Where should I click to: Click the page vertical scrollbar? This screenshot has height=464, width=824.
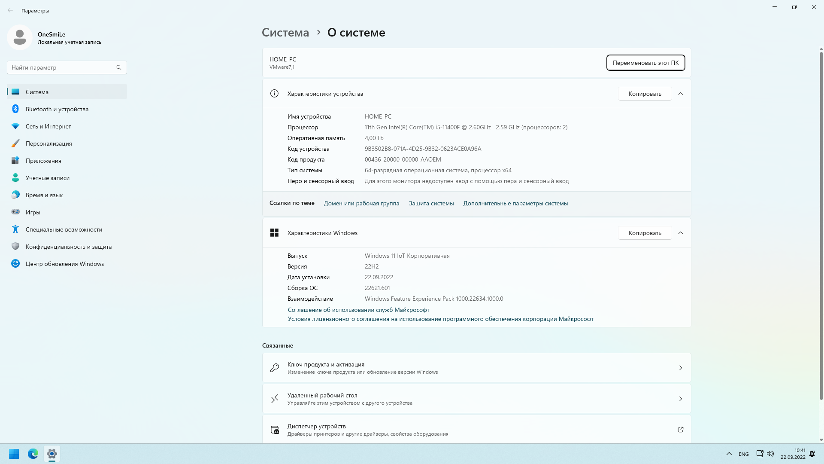tap(821, 223)
